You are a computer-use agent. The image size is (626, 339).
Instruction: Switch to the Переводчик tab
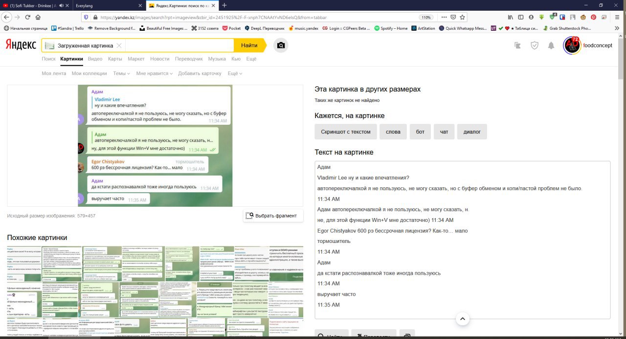click(x=189, y=59)
